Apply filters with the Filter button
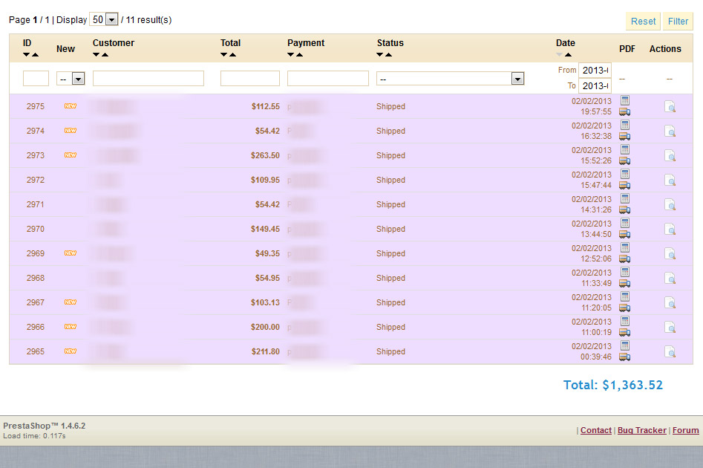Screen dimensions: 703x468 point(678,21)
